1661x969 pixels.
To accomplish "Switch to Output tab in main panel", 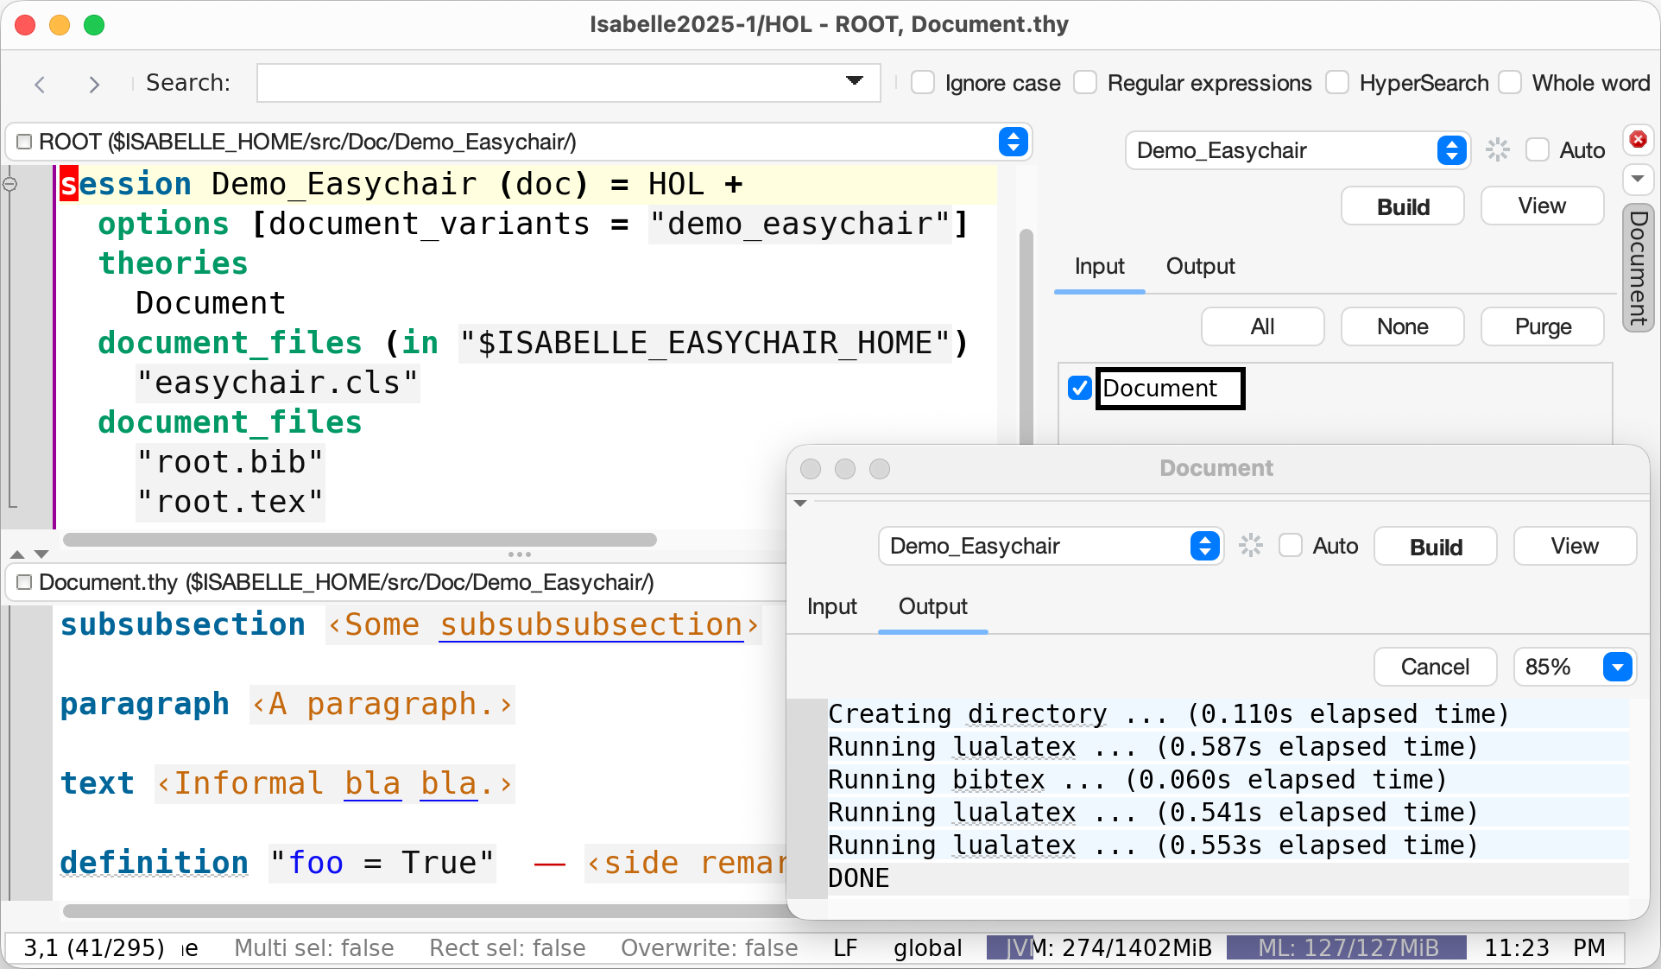I will [x=1200, y=267].
